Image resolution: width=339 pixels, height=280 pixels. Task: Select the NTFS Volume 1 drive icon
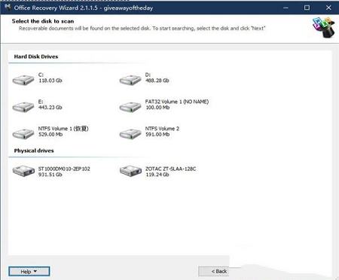point(23,134)
